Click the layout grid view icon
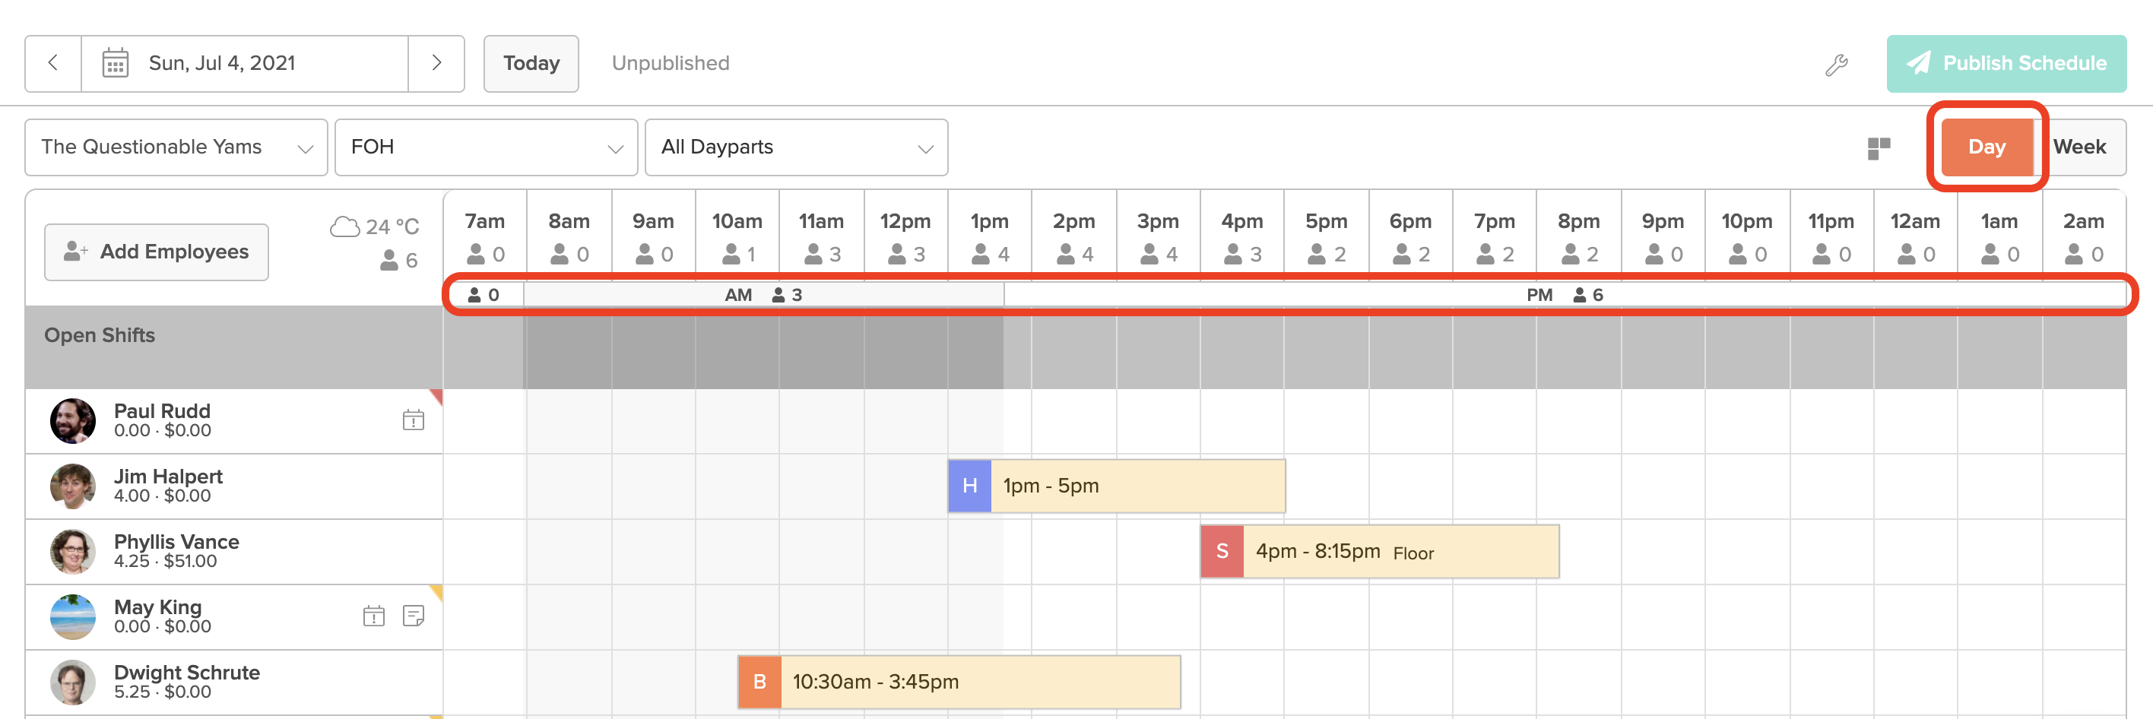 coord(1879,148)
